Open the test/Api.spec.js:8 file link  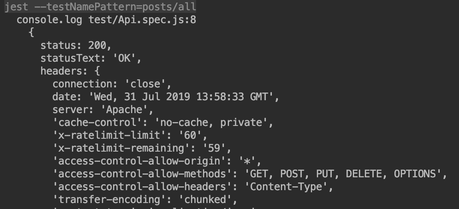coord(142,20)
